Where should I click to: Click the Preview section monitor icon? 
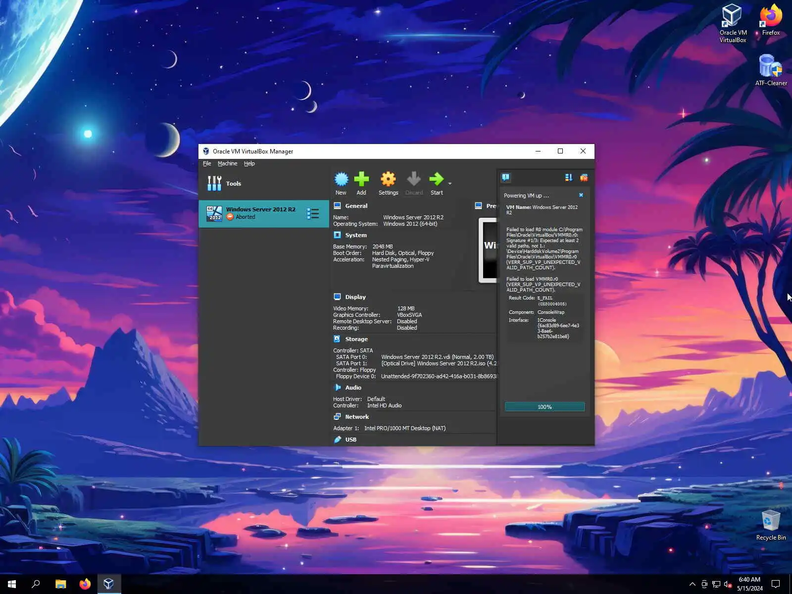[478, 205]
